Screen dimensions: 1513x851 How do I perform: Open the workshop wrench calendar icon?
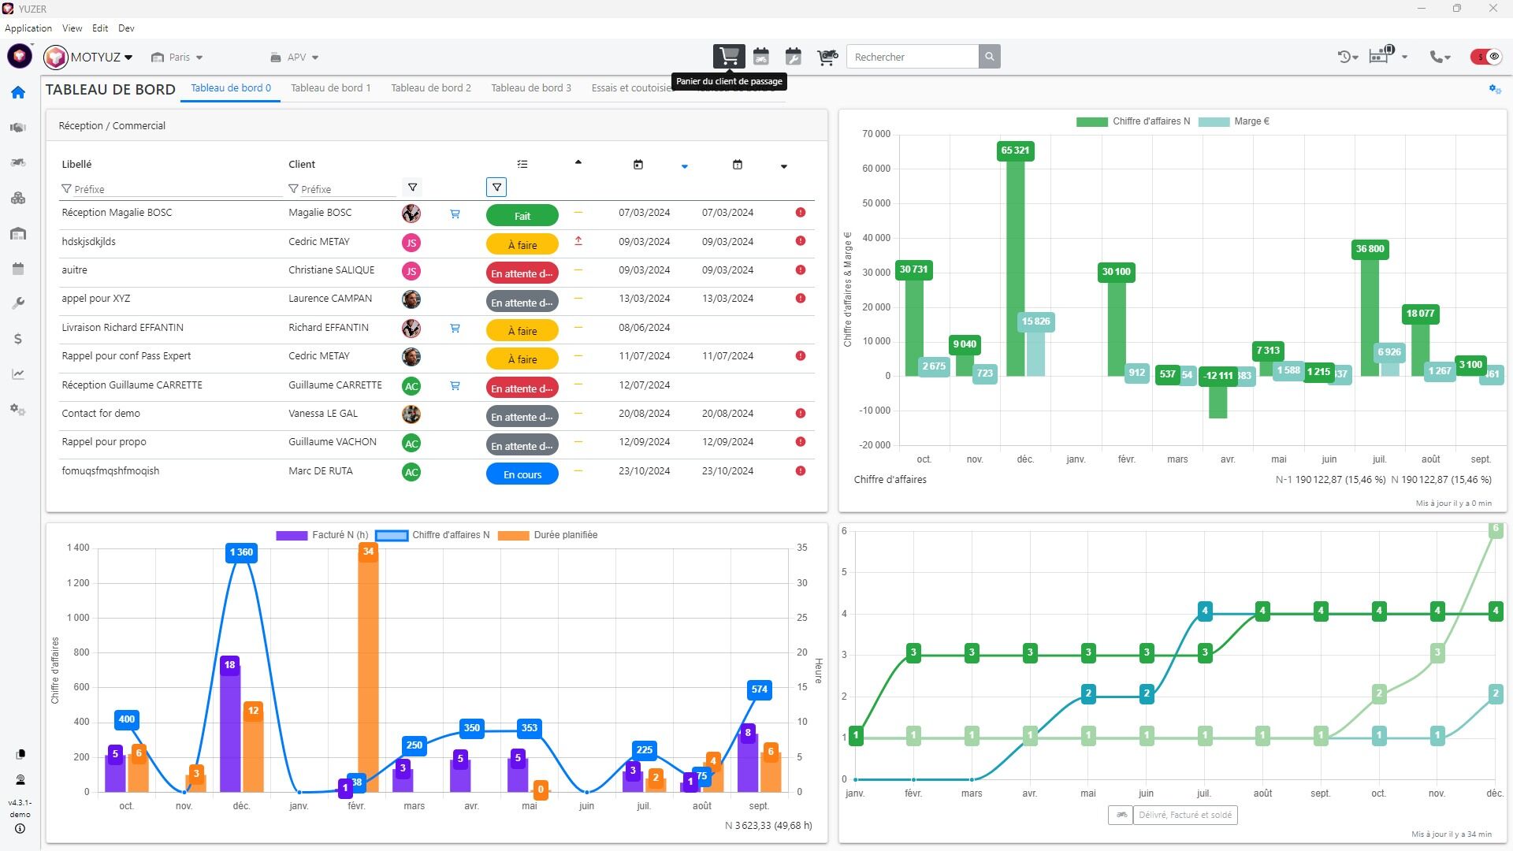(x=794, y=57)
